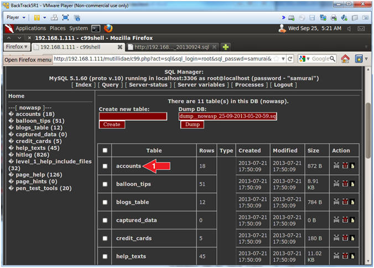Click the empty-table icon for captured_data
Screen dimensions: 374x268
point(336,219)
